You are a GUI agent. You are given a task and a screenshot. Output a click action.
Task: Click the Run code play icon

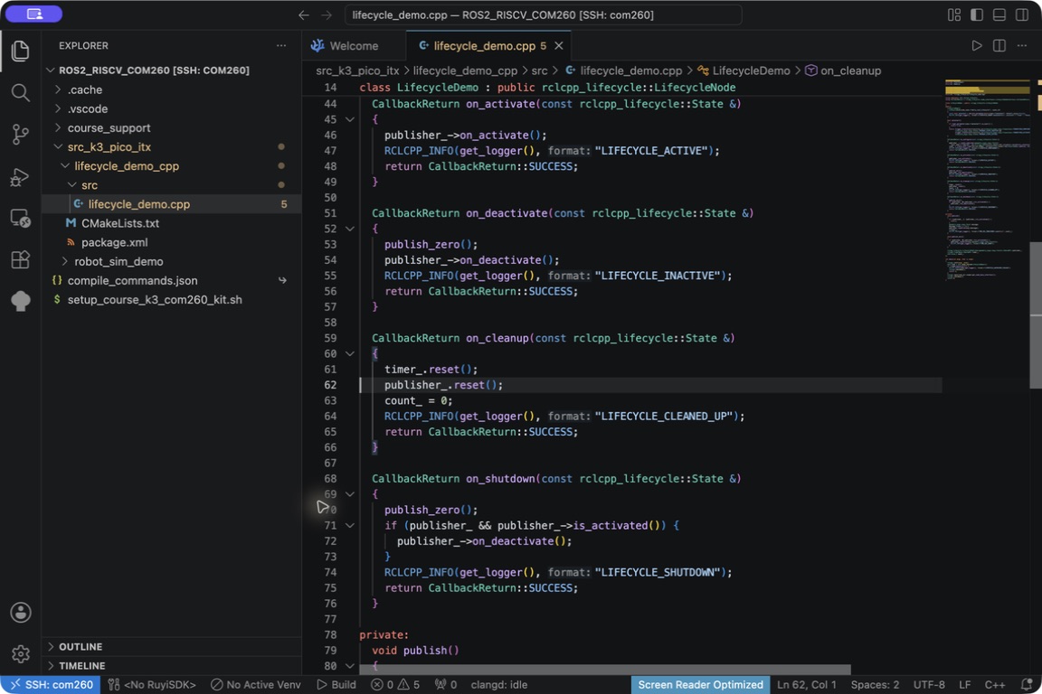[x=976, y=46]
